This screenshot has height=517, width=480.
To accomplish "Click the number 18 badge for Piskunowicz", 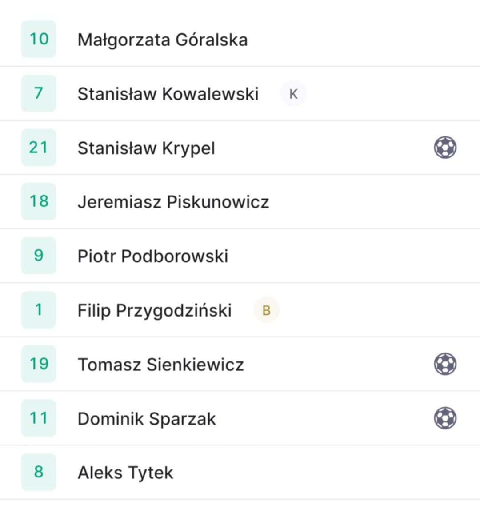I will 39,201.
